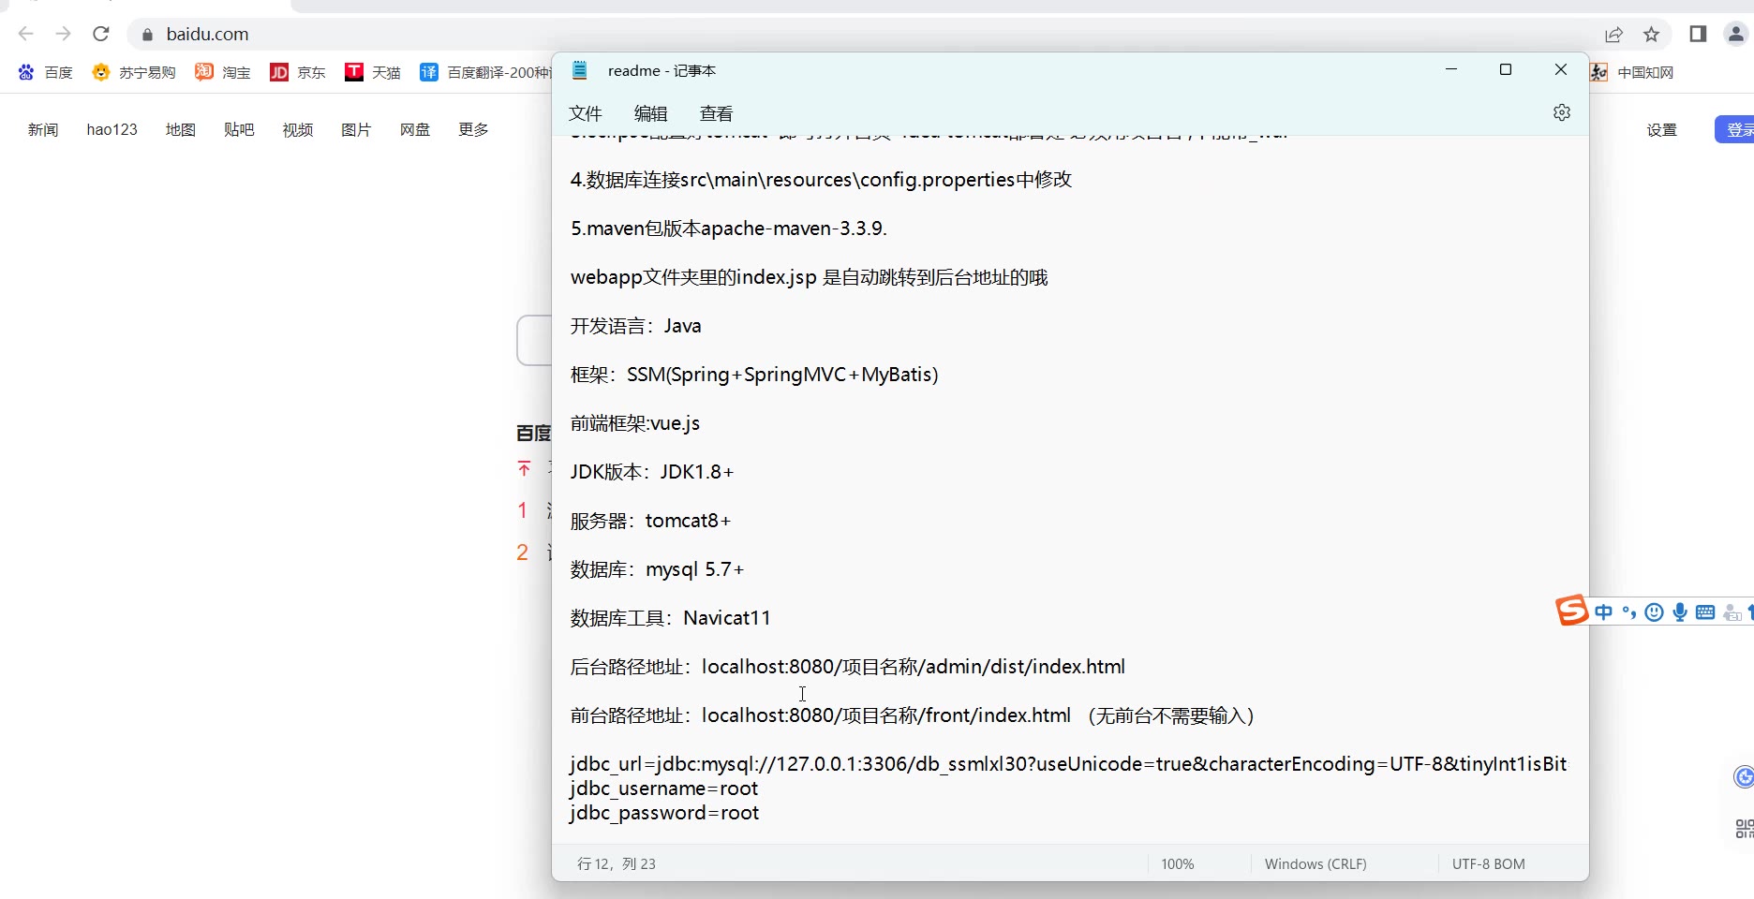Click the jdbc_password=root line
Screen dimensions: 1754x899
664,813
